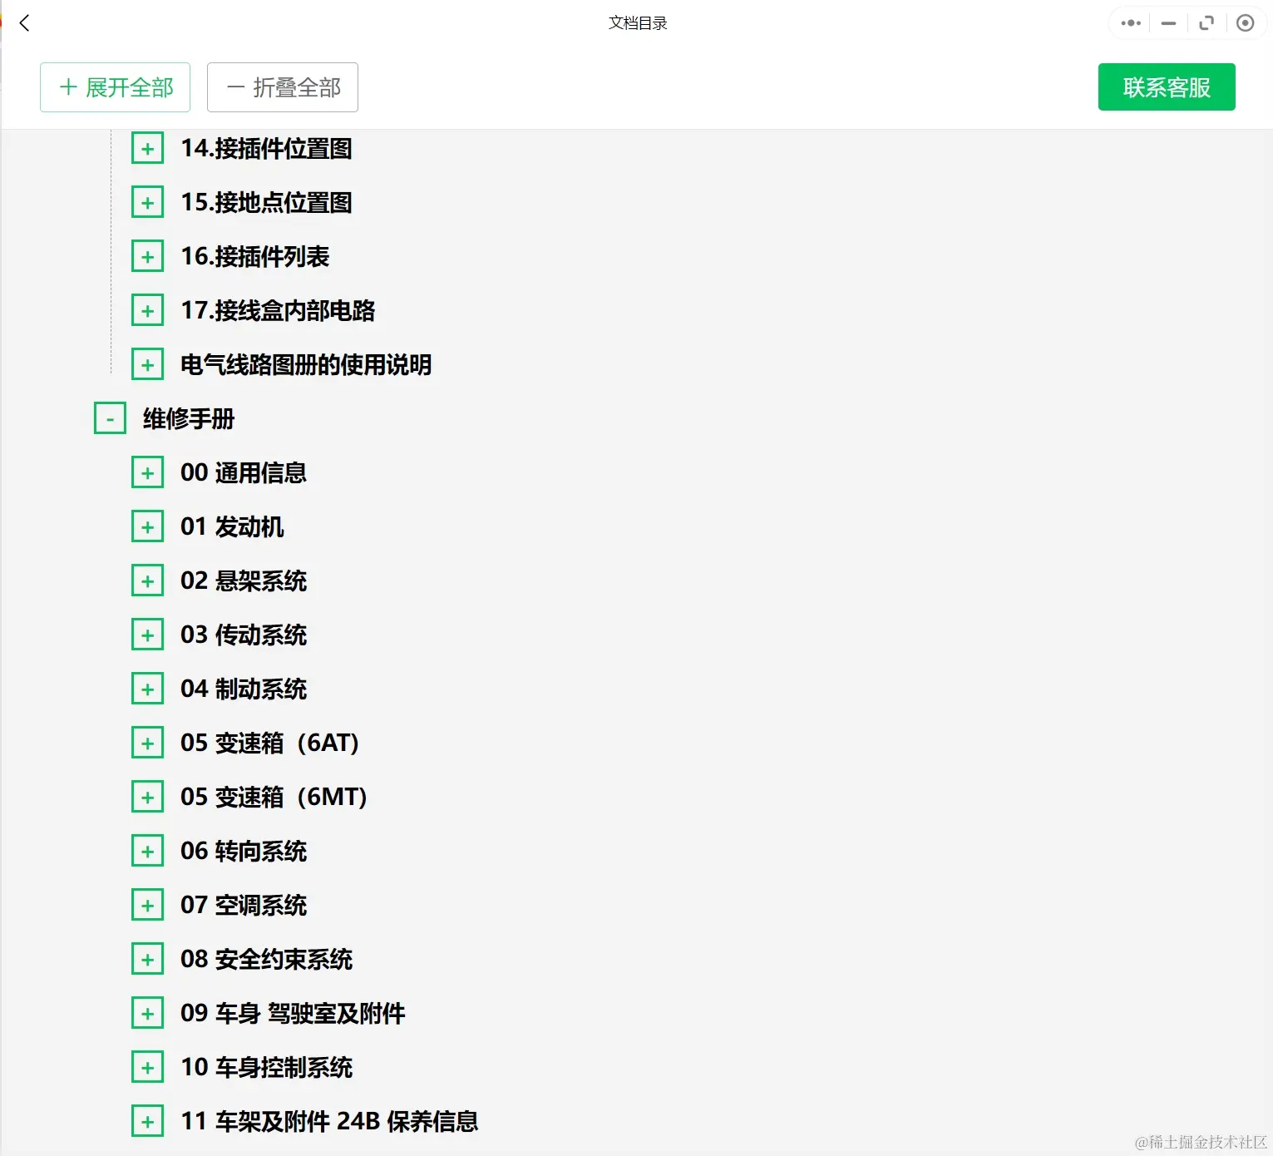Open 联系客服 customer service

[1166, 86]
